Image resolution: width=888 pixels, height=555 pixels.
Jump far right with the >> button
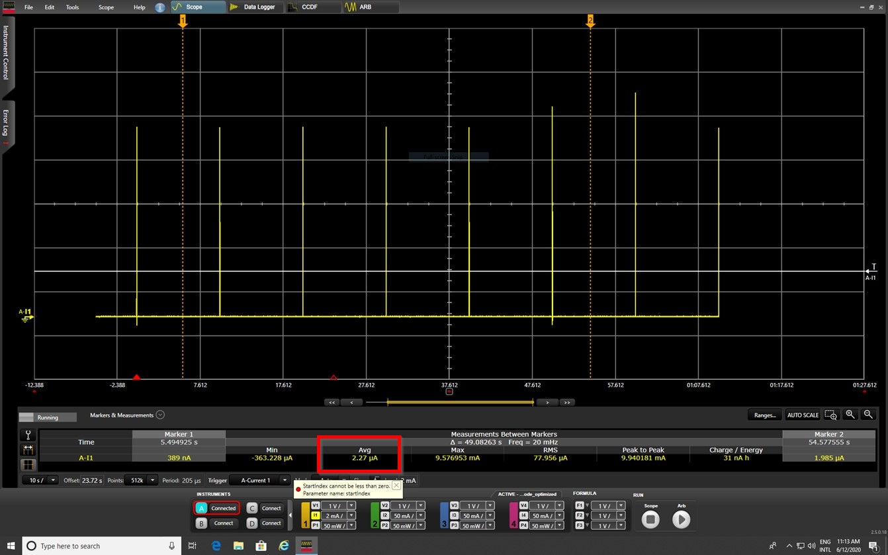click(567, 402)
